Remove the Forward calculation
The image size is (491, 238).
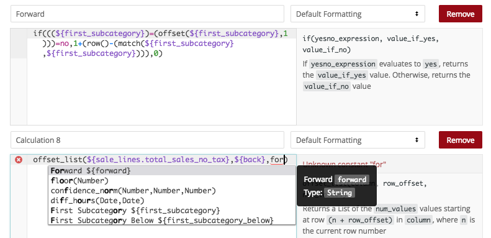461,14
